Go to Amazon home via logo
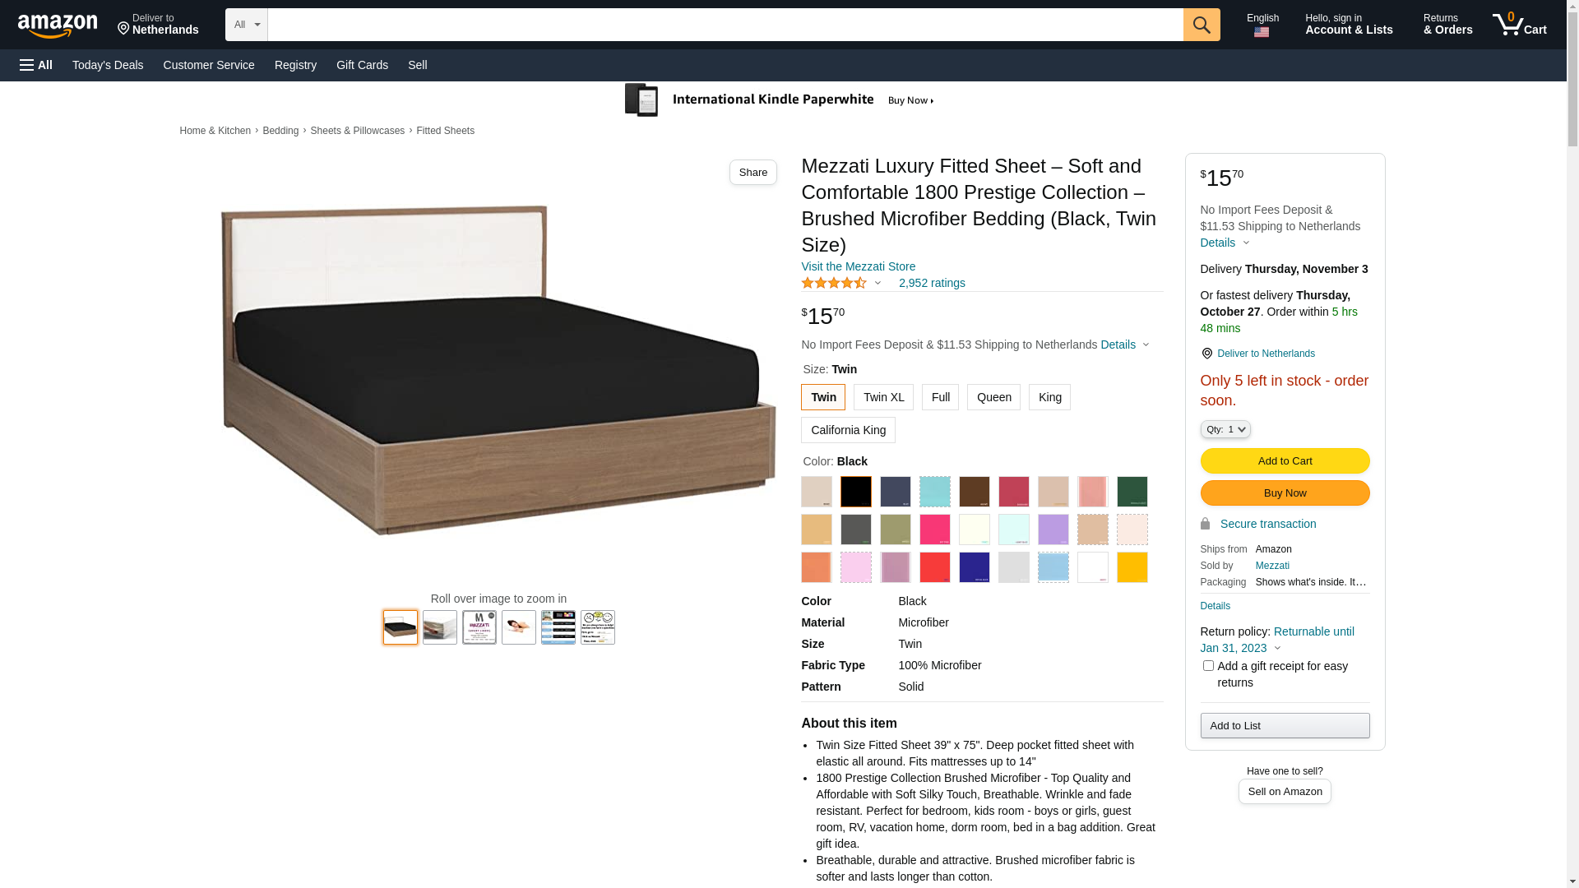Viewport: 1579px width, 888px height. click(x=58, y=25)
